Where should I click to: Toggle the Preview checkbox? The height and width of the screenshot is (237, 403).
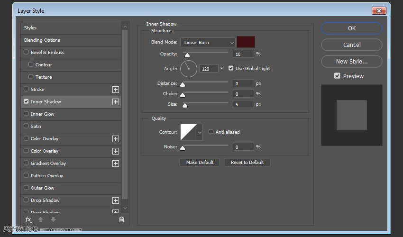point(337,76)
